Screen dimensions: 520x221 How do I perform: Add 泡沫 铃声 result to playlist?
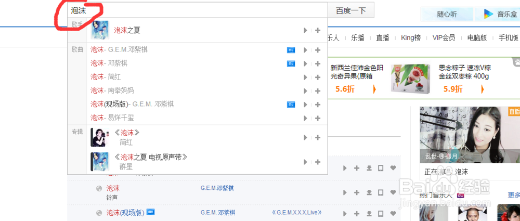pyautogui.click(x=357, y=192)
